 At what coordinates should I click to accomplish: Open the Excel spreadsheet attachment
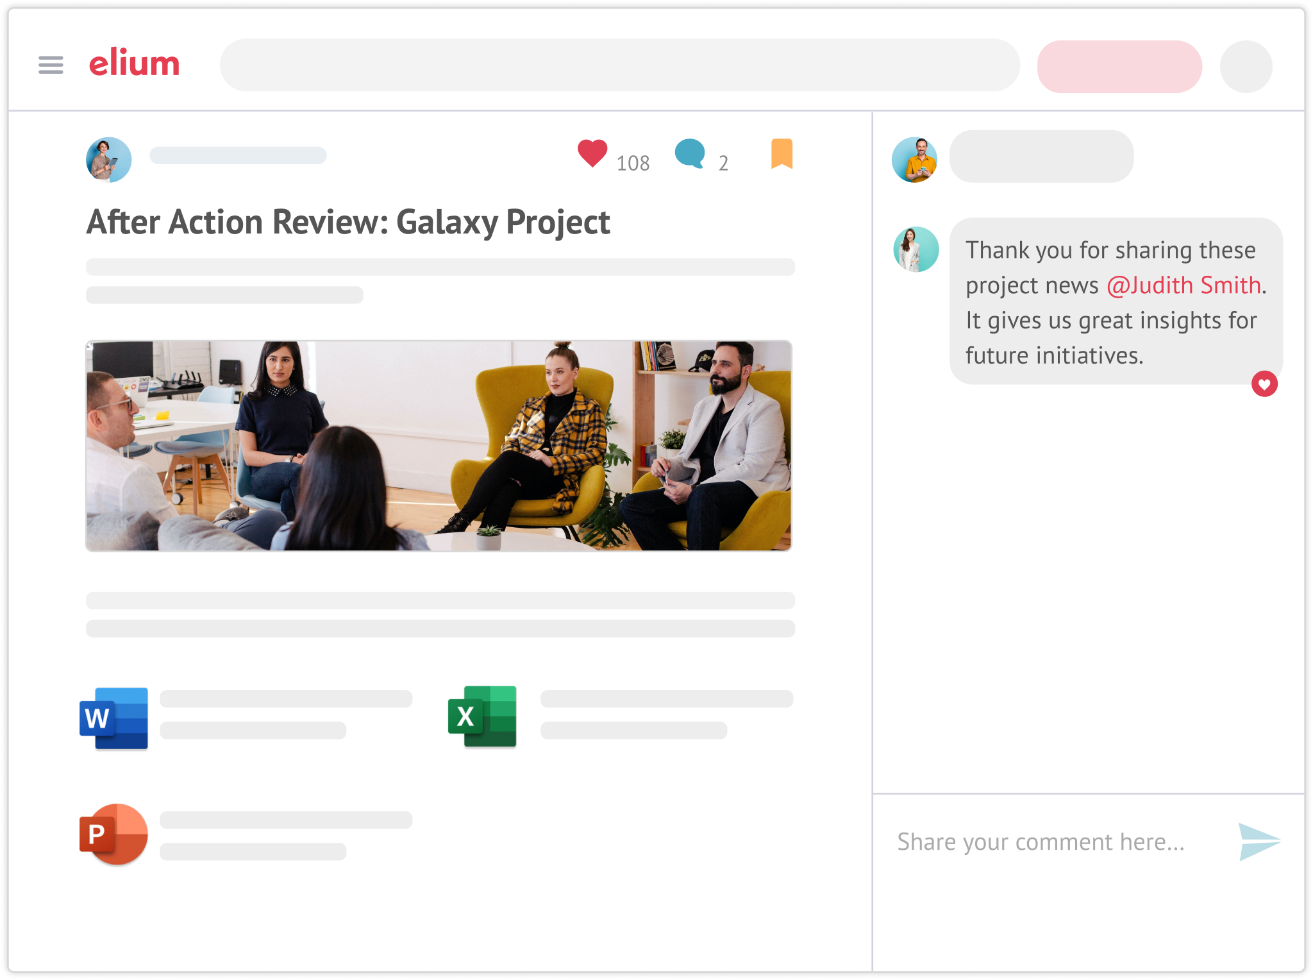[482, 716]
